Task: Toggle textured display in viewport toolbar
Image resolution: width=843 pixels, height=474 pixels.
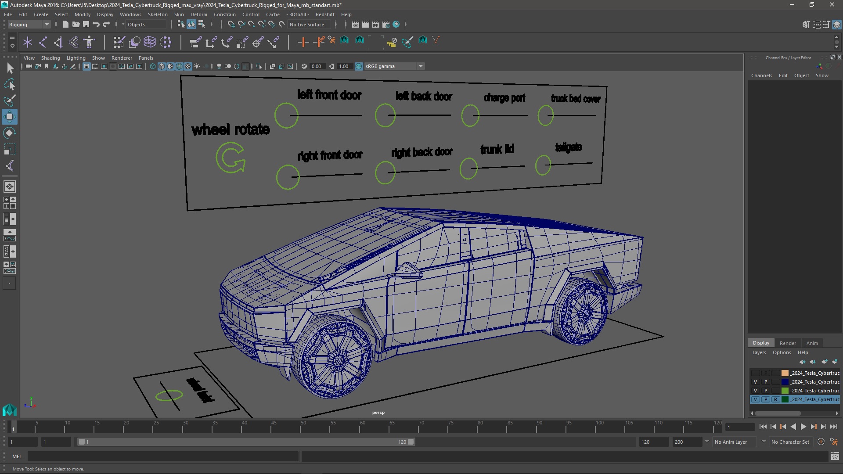Action: tap(188, 66)
